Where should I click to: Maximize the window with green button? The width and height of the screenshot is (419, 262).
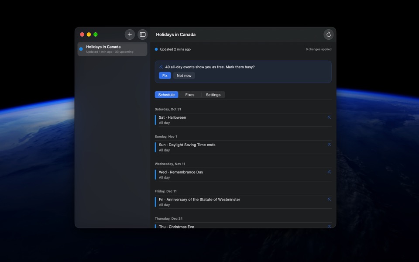click(96, 34)
